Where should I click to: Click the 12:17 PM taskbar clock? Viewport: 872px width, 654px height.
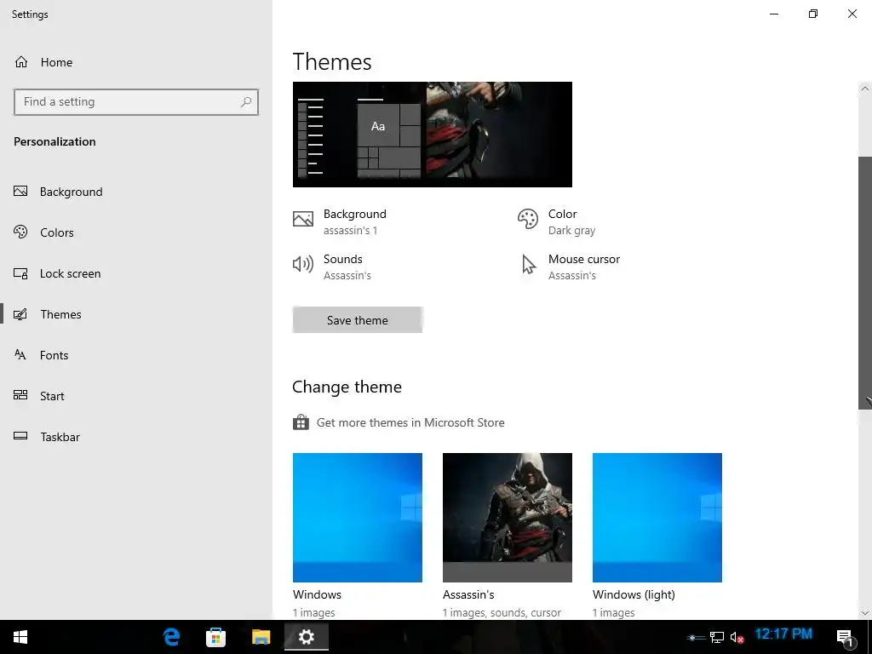point(783,634)
